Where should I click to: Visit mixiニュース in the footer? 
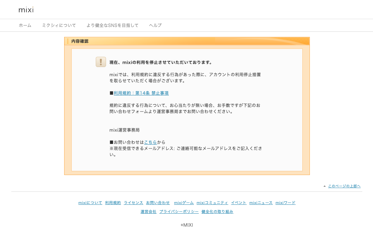261,203
